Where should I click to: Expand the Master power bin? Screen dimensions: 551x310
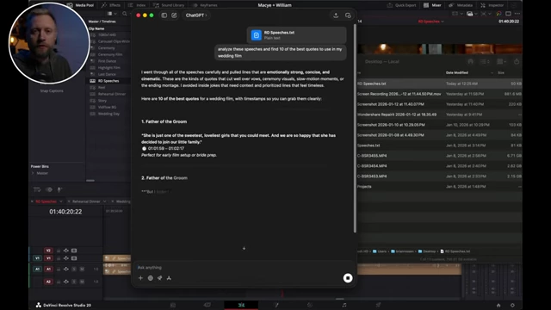pyautogui.click(x=33, y=173)
